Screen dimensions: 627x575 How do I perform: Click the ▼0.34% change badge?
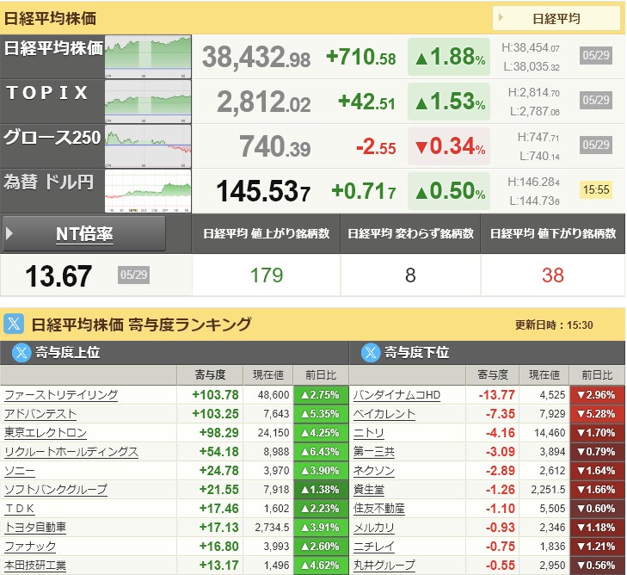449,146
